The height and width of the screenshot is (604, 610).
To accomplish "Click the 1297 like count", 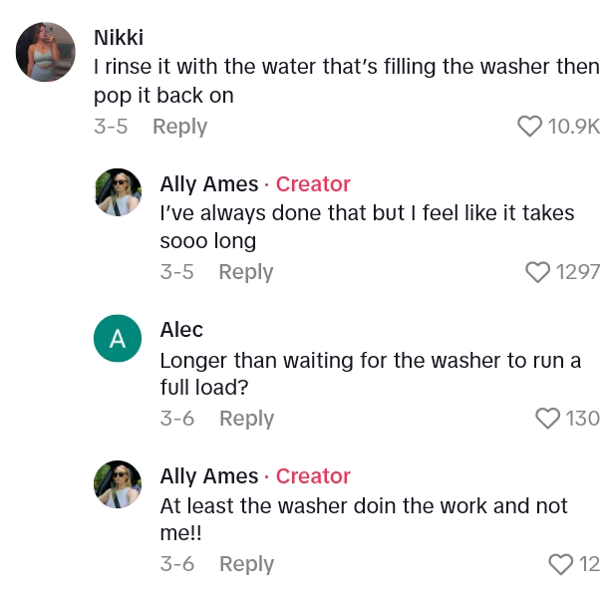I will (578, 272).
